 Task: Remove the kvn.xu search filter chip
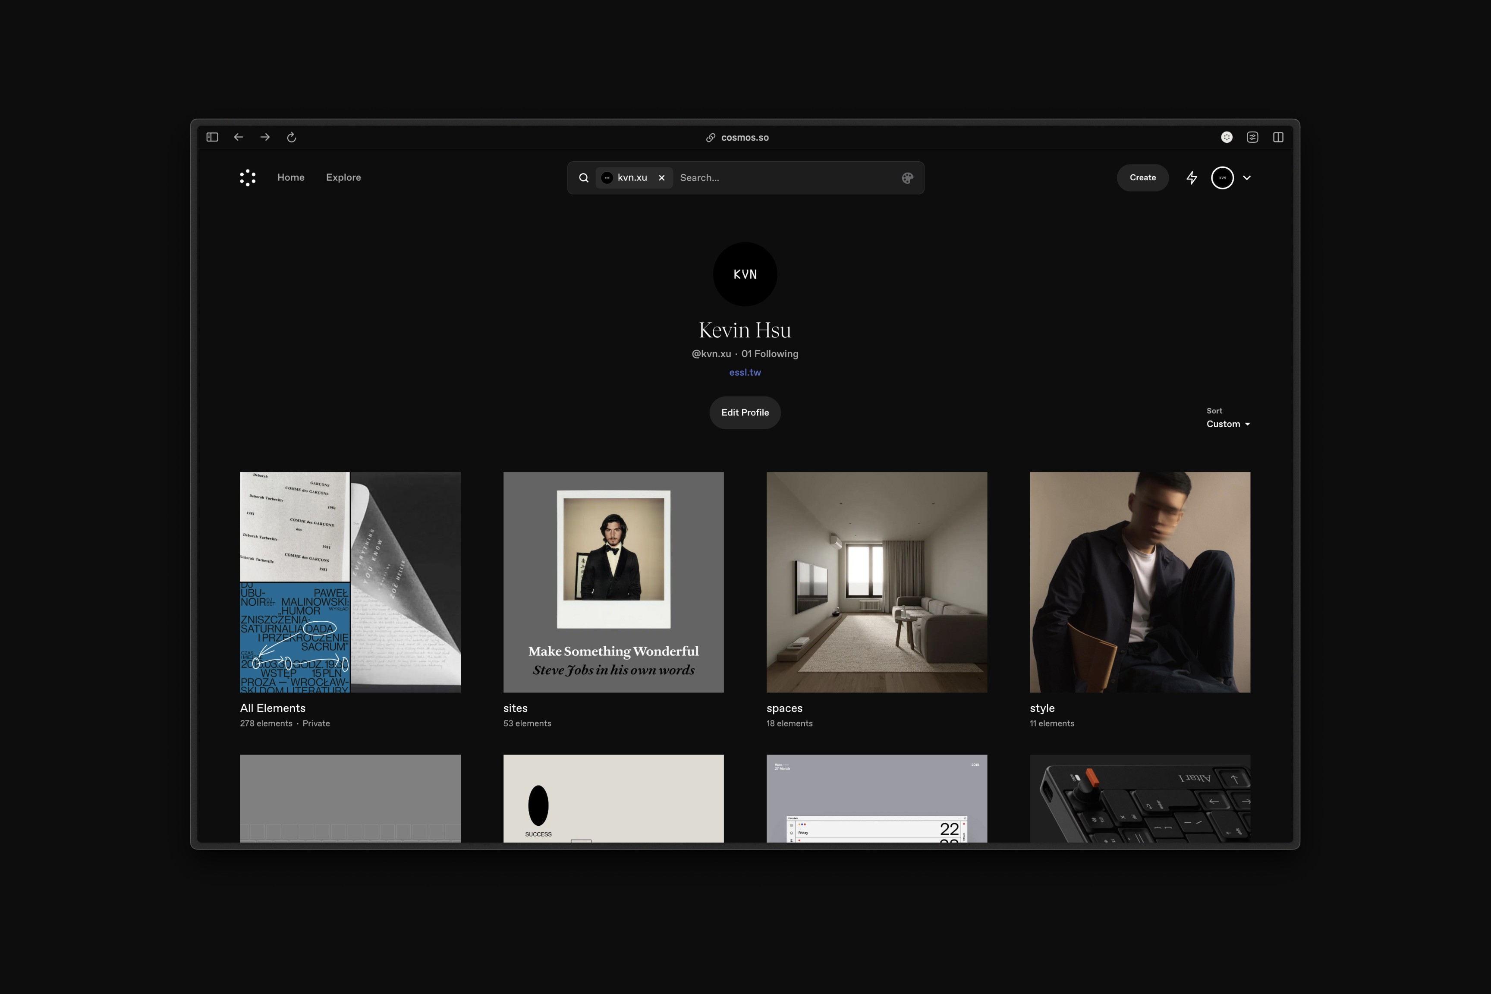[661, 177]
